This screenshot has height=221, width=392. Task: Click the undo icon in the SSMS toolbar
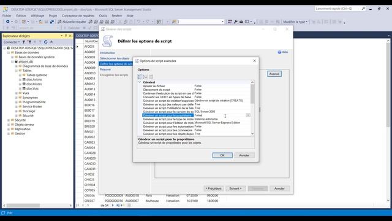(x=138, y=22)
